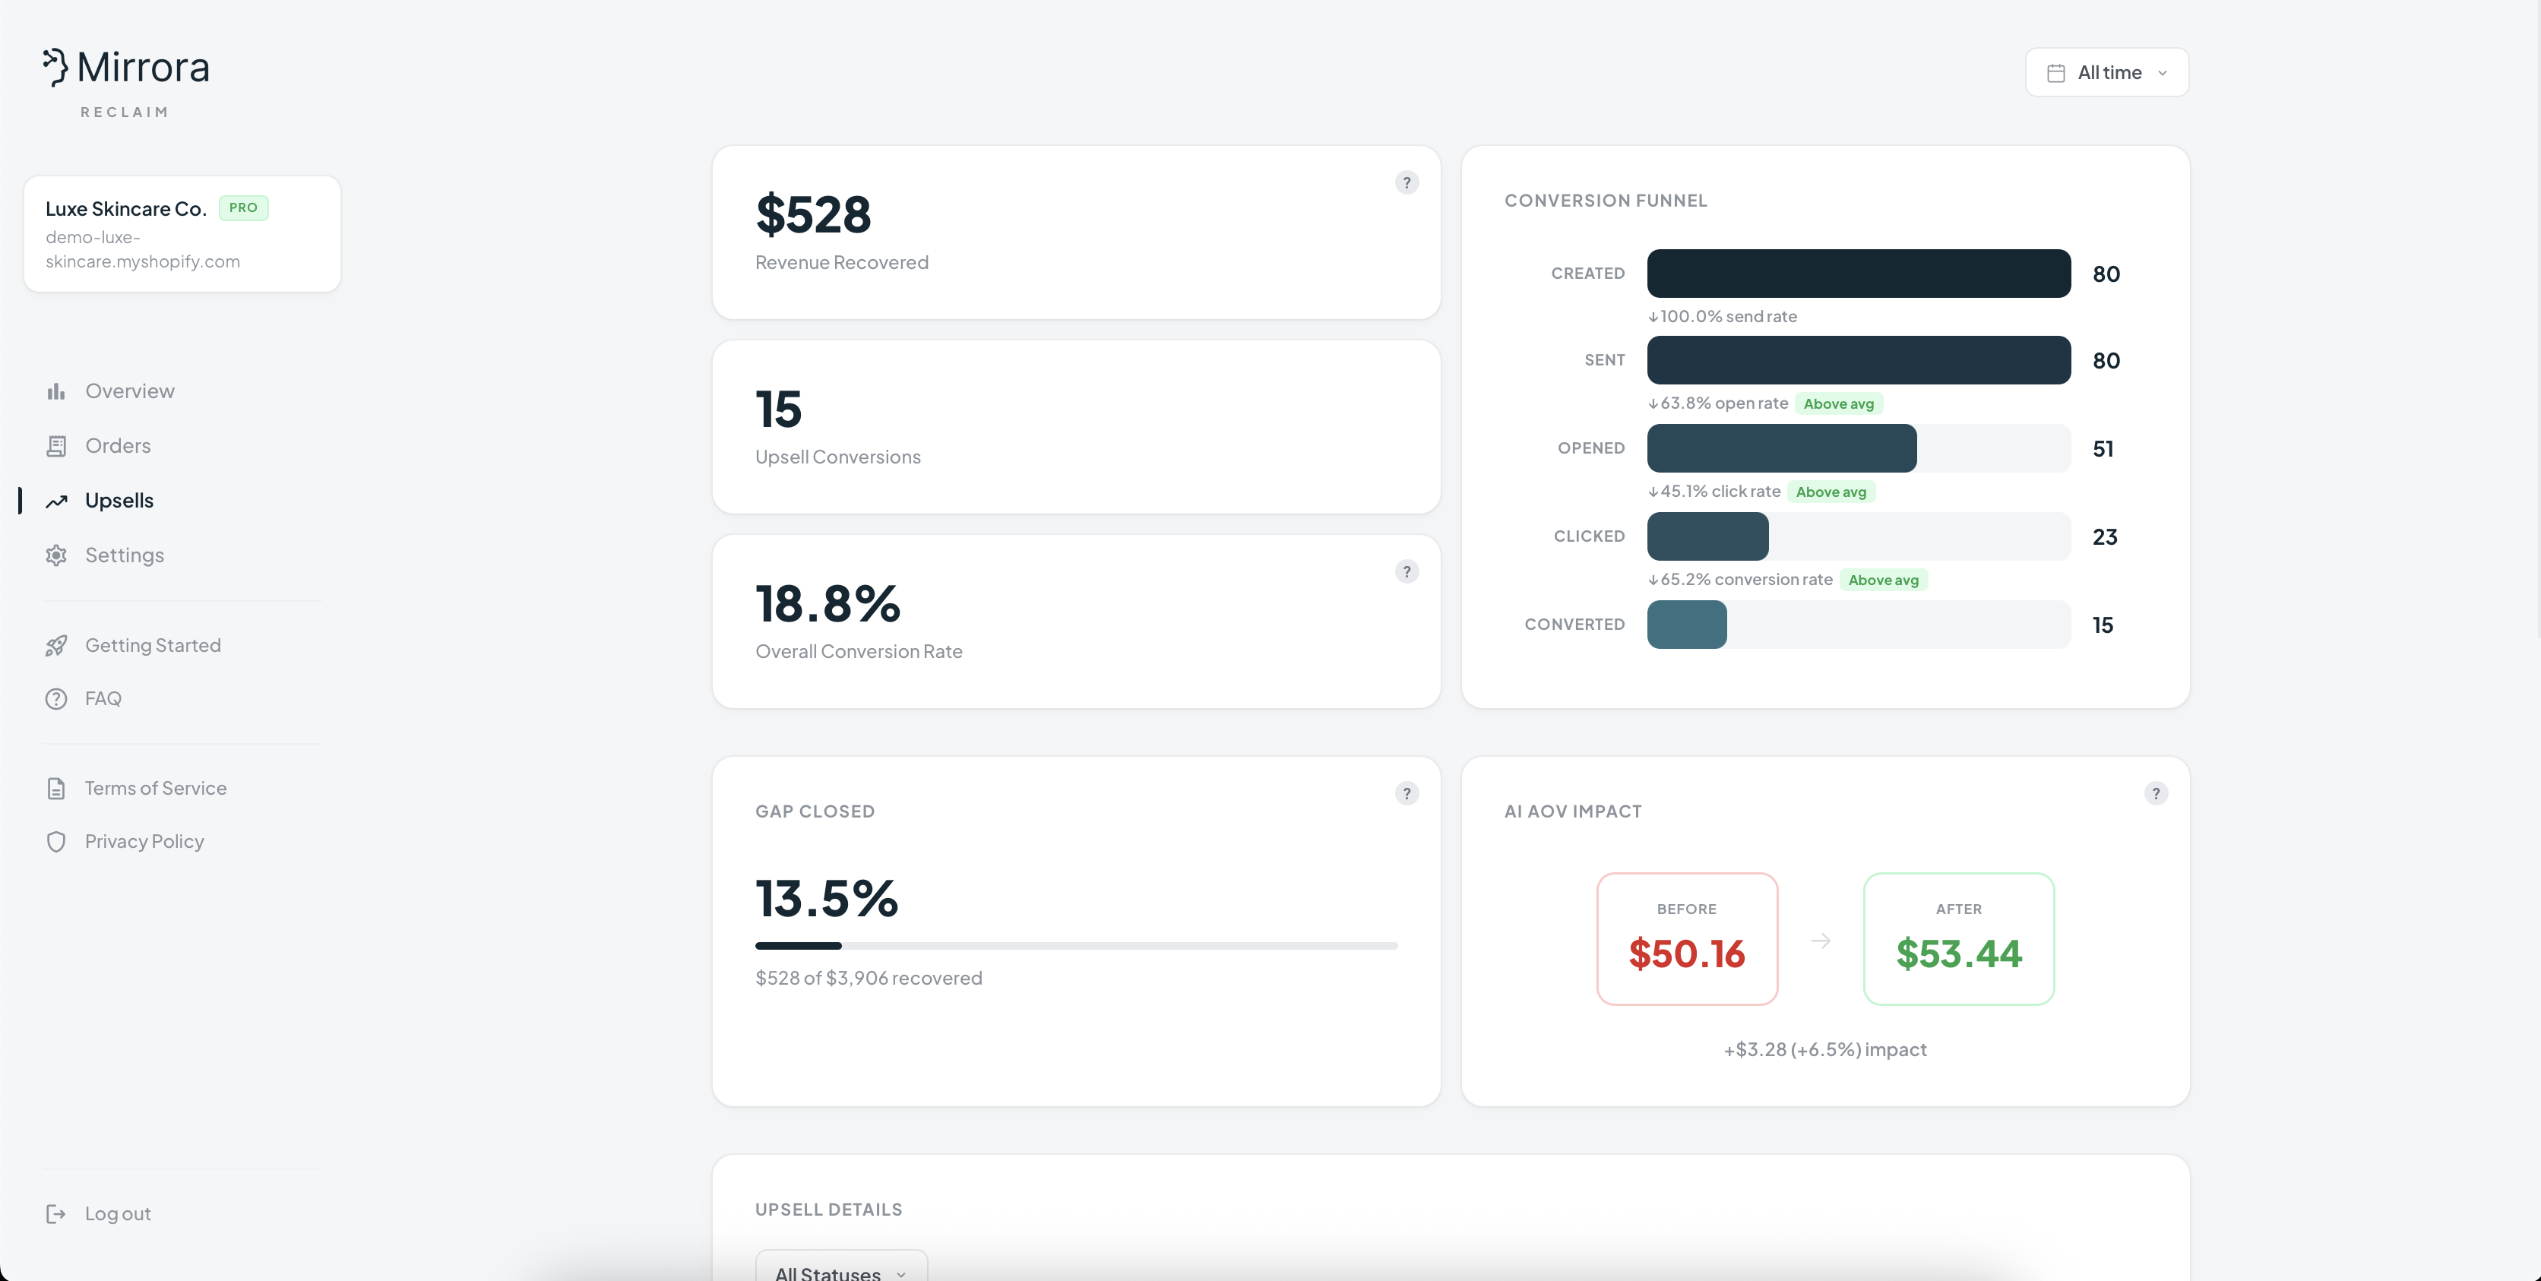The height and width of the screenshot is (1281, 2541).
Task: Select the Overview bar-chart icon
Action: click(56, 391)
